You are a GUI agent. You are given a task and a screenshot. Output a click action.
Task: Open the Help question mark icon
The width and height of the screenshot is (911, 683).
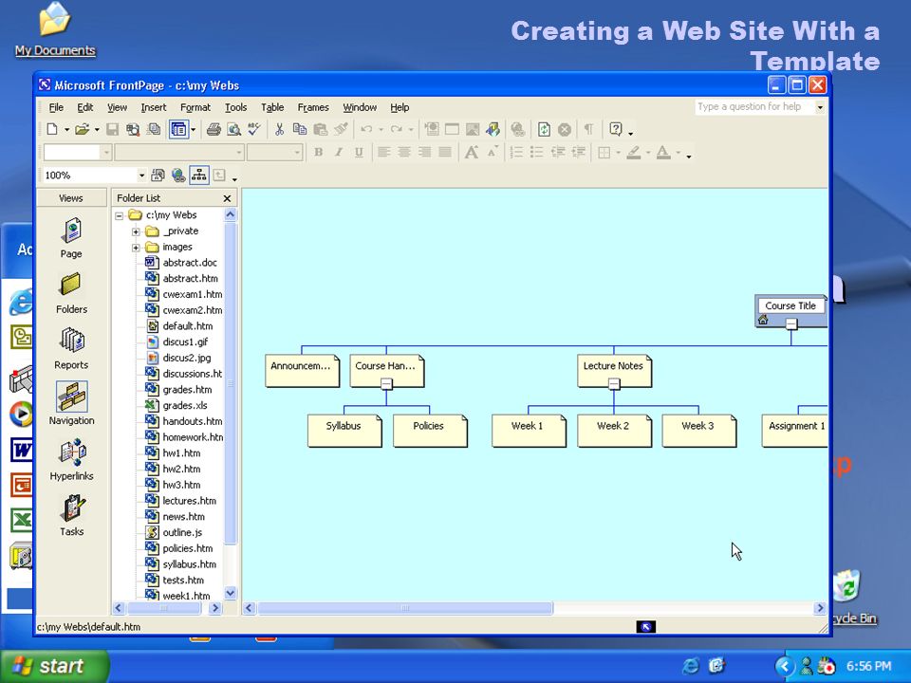[616, 130]
